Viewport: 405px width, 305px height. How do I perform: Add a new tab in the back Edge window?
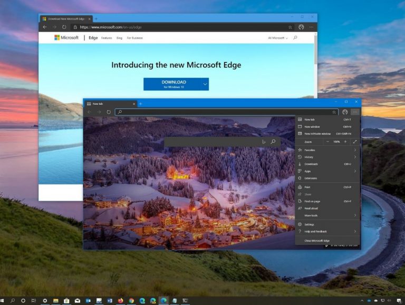click(96, 19)
